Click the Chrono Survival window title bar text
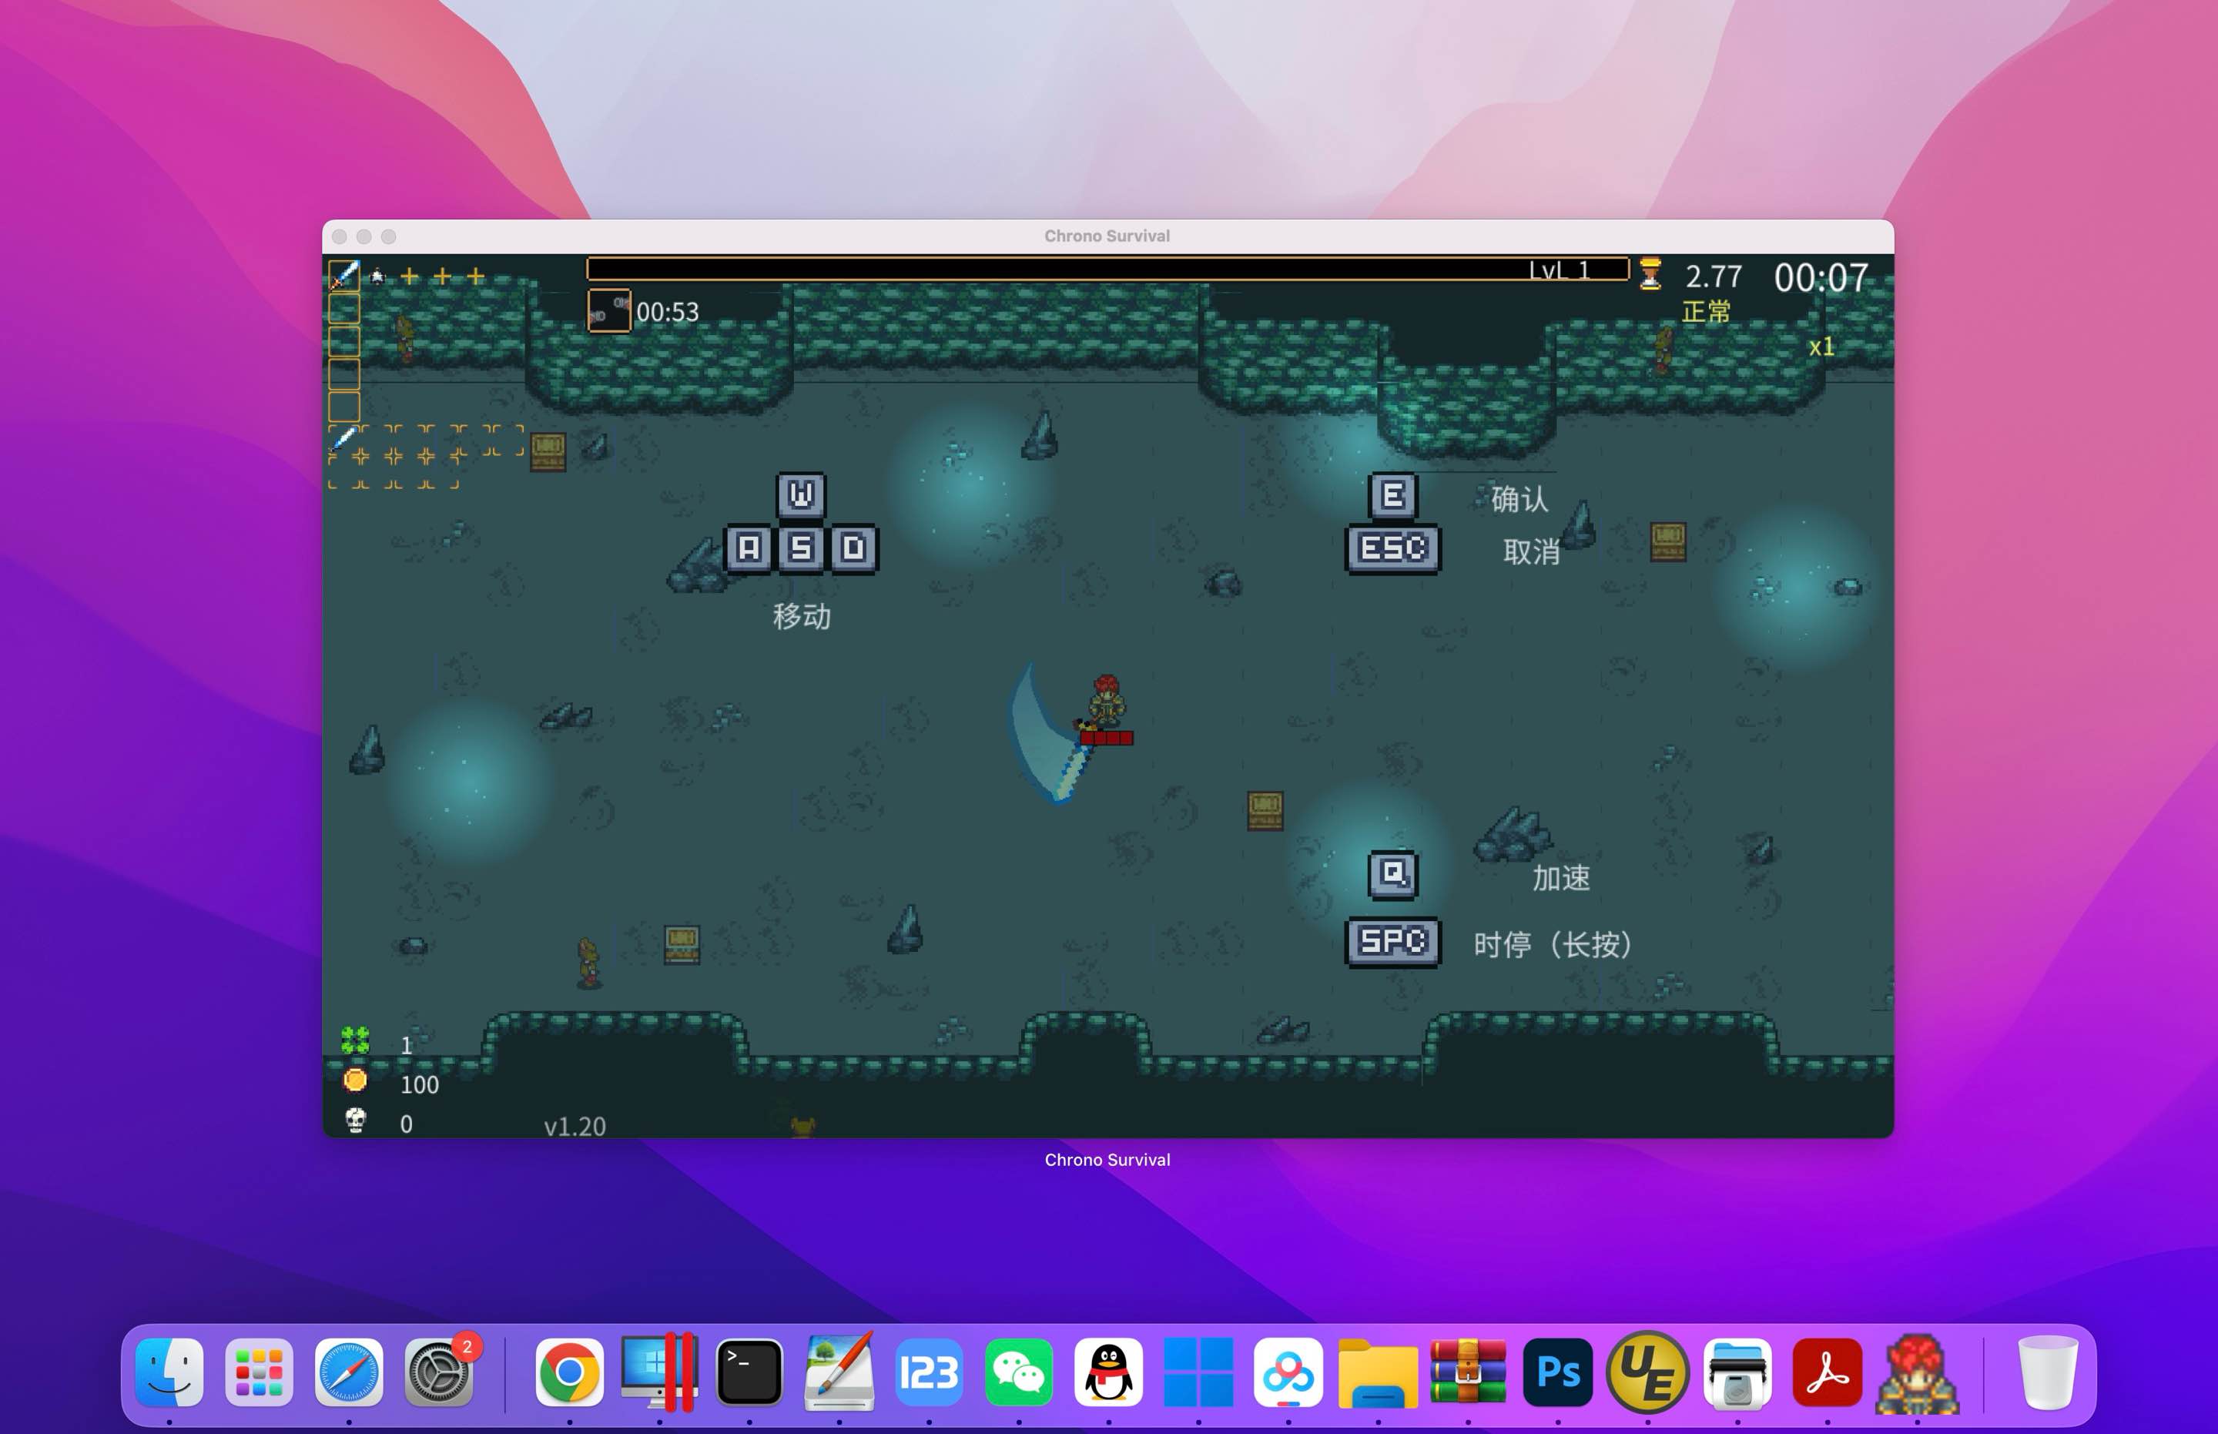Image resolution: width=2218 pixels, height=1434 pixels. [x=1107, y=236]
